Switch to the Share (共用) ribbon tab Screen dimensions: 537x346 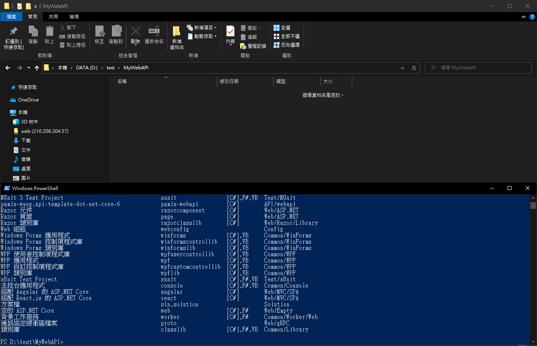point(53,17)
